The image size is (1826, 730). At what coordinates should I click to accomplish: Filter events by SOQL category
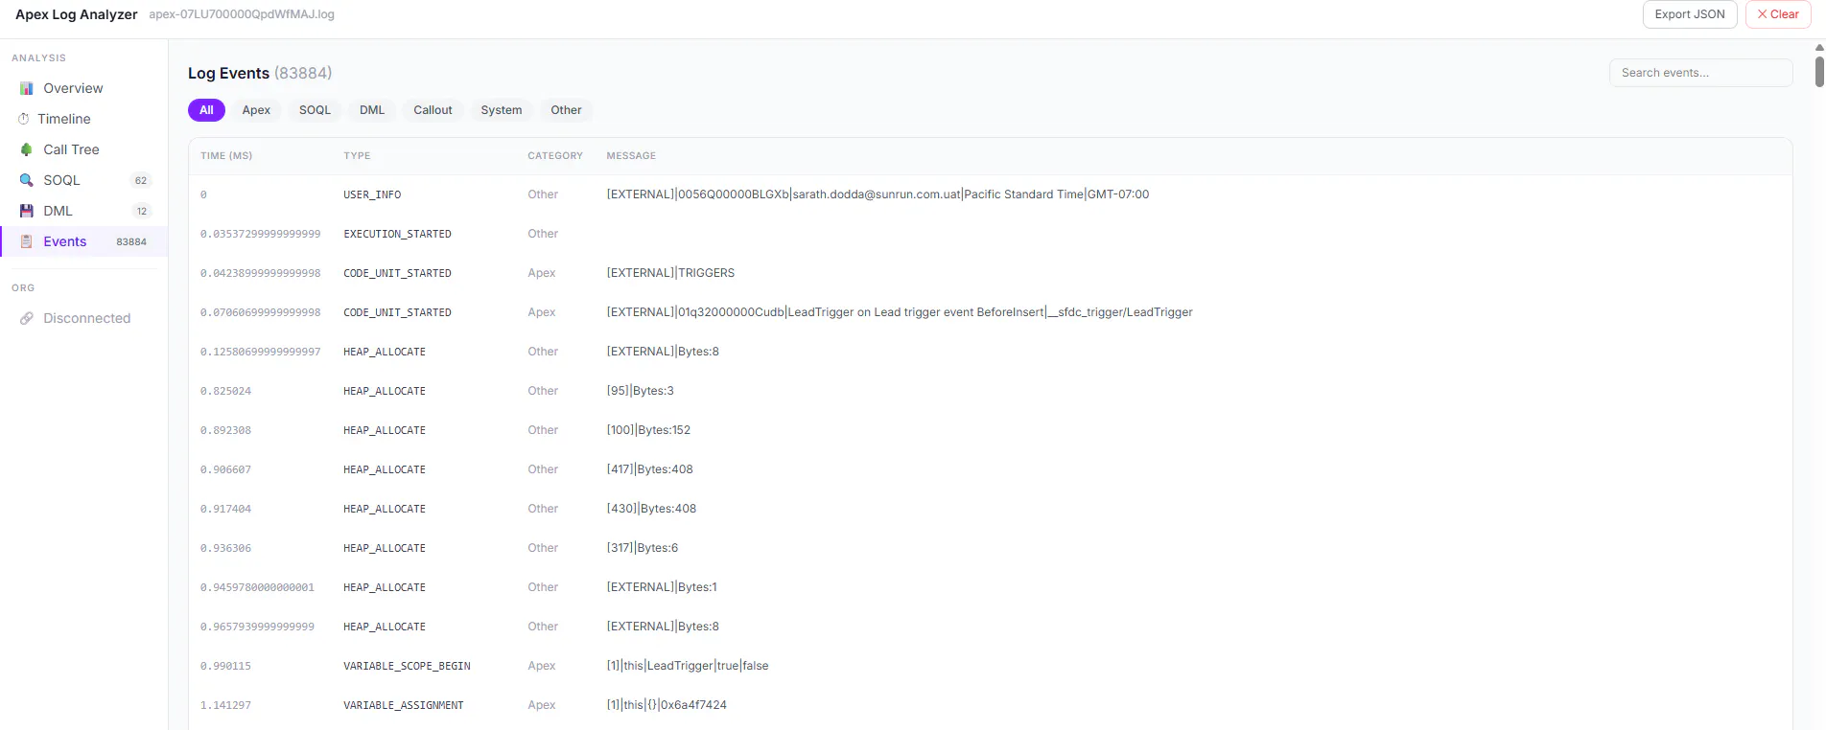click(315, 110)
